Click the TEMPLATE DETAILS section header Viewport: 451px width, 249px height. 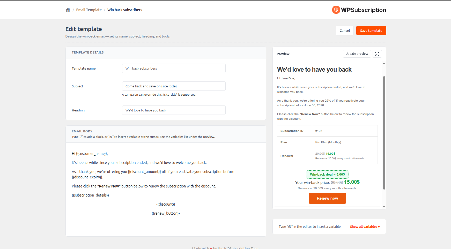click(x=88, y=52)
